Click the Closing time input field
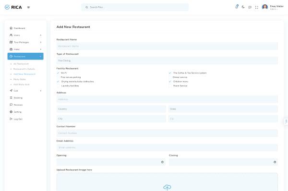The height and width of the screenshot is (191, 288). click(223, 162)
